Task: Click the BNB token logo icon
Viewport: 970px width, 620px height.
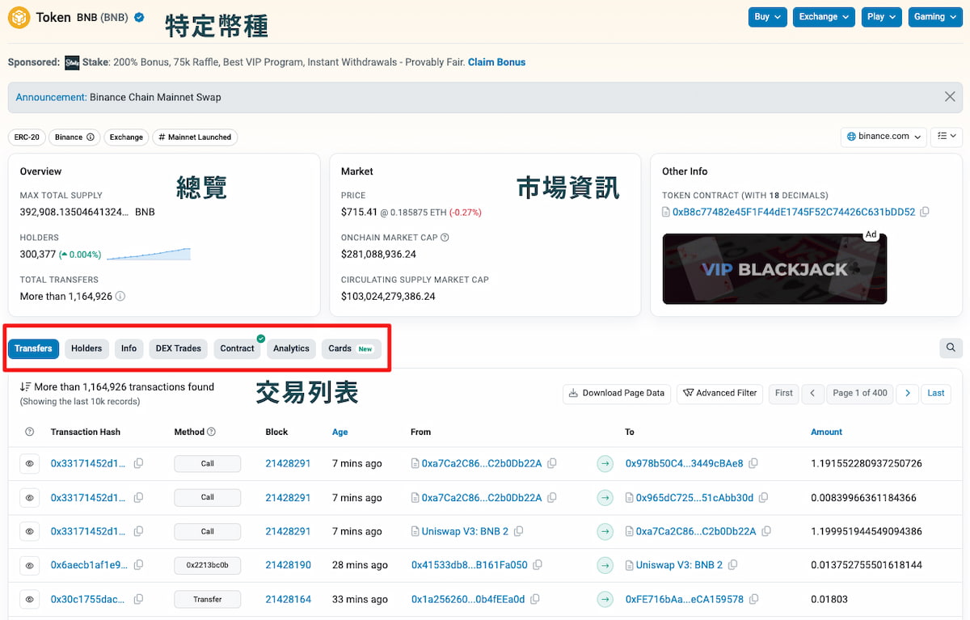Action: tap(19, 17)
